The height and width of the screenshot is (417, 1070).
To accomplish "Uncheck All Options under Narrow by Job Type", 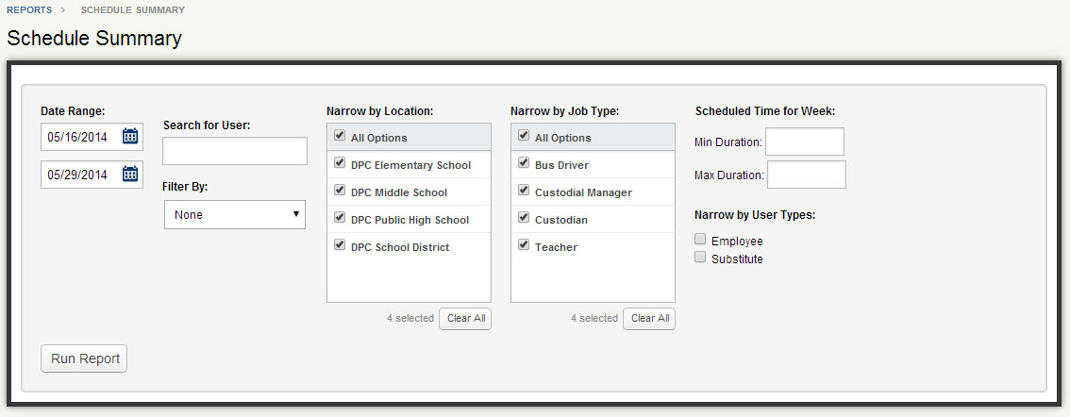I will tap(524, 136).
